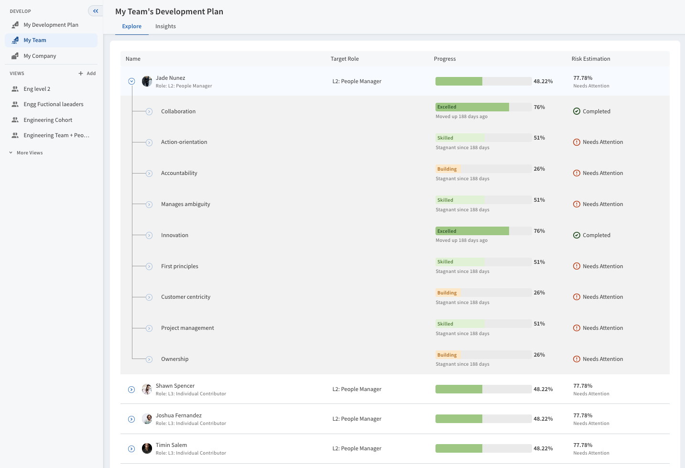This screenshot has width=685, height=468.
Task: Expand the Ownership skill
Action: [x=149, y=359]
